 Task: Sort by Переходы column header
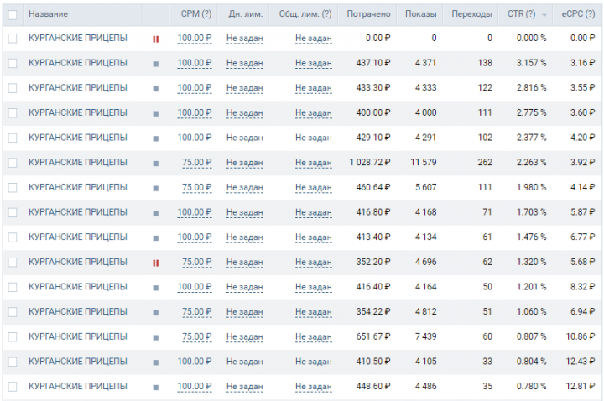(471, 14)
